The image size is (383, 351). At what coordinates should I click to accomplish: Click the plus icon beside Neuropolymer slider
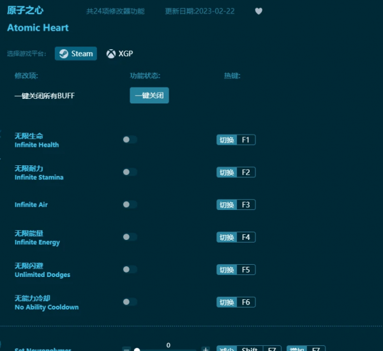point(205,350)
